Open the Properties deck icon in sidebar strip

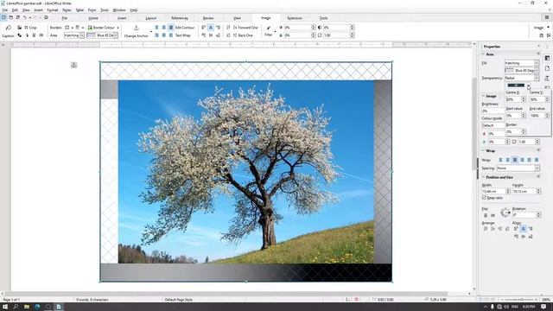tap(547, 58)
